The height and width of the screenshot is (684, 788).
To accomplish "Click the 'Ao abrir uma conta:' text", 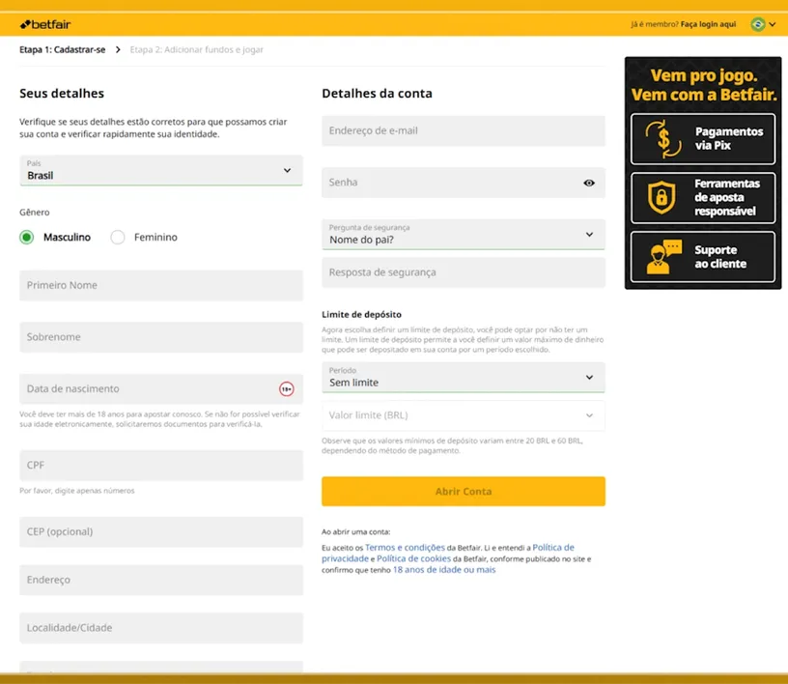I will 355,531.
